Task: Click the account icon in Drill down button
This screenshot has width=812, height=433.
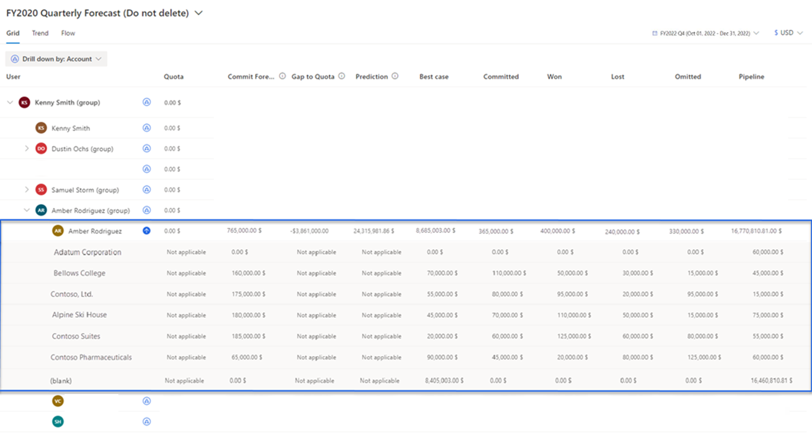Action: coord(15,59)
